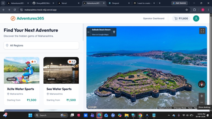Click the Adventures365 compass logo icon

pyautogui.click(x=13, y=18)
